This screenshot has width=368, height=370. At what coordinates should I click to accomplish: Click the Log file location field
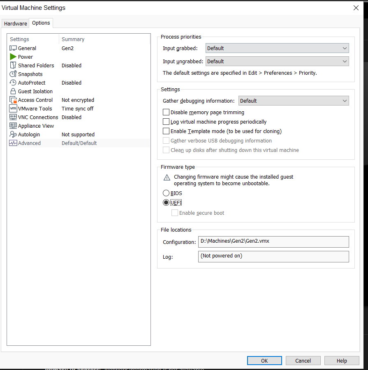273,257
